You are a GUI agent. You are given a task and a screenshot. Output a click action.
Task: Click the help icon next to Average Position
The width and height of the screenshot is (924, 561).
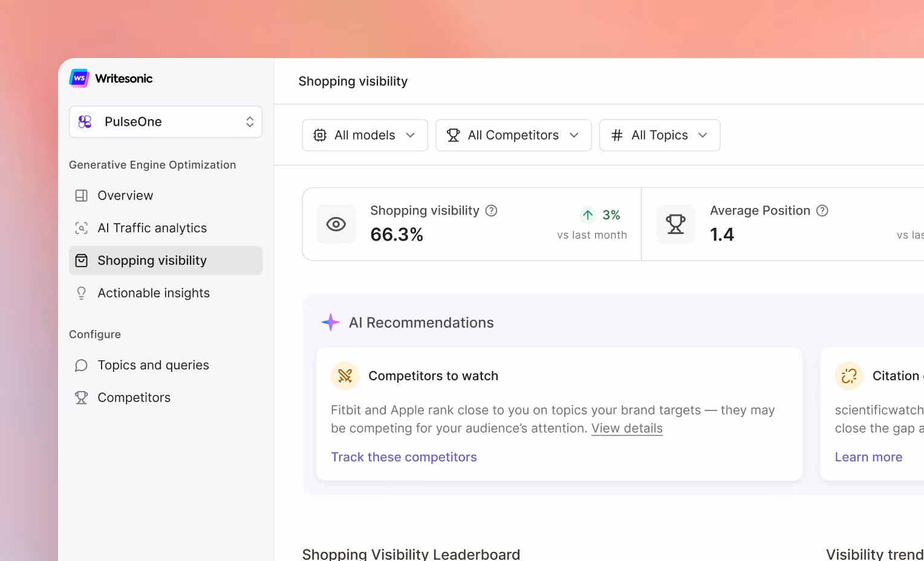pyautogui.click(x=822, y=210)
